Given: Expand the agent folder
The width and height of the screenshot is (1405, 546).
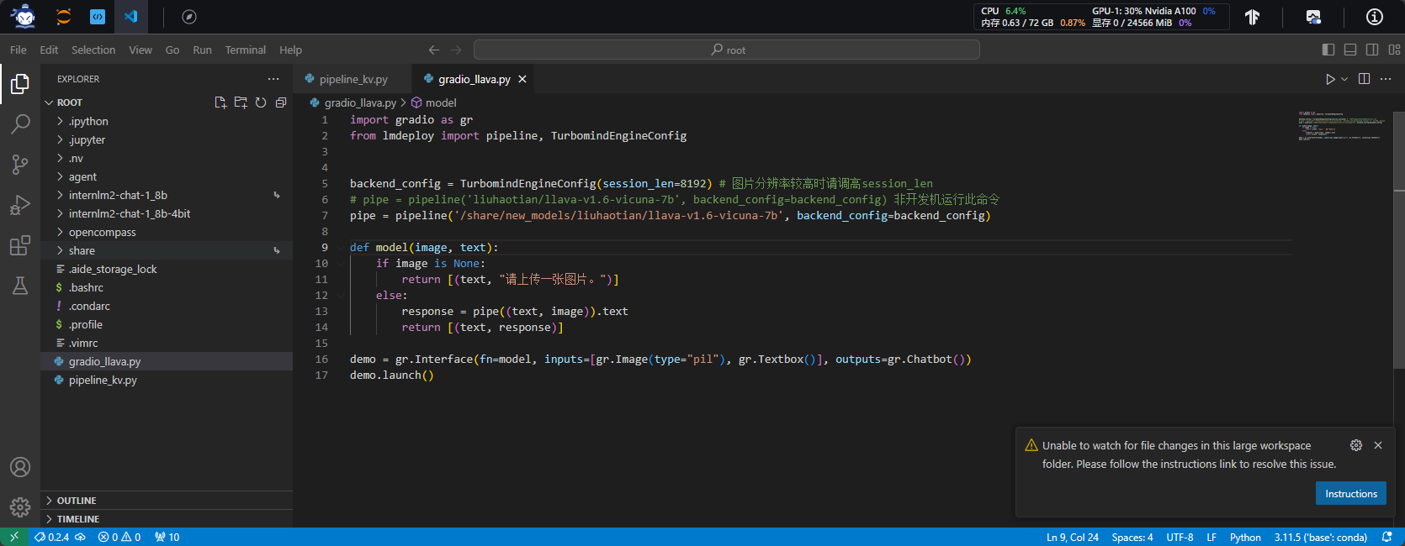Looking at the screenshot, I should coord(167,176).
